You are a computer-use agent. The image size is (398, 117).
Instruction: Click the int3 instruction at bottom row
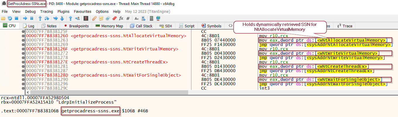coord(264,88)
